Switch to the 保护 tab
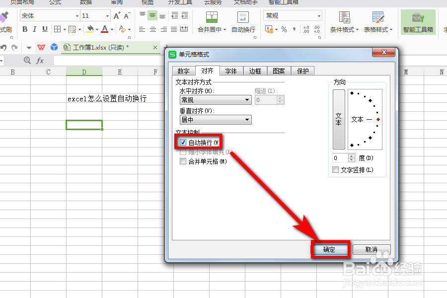Screen dimensions: 447x298 (x=303, y=71)
